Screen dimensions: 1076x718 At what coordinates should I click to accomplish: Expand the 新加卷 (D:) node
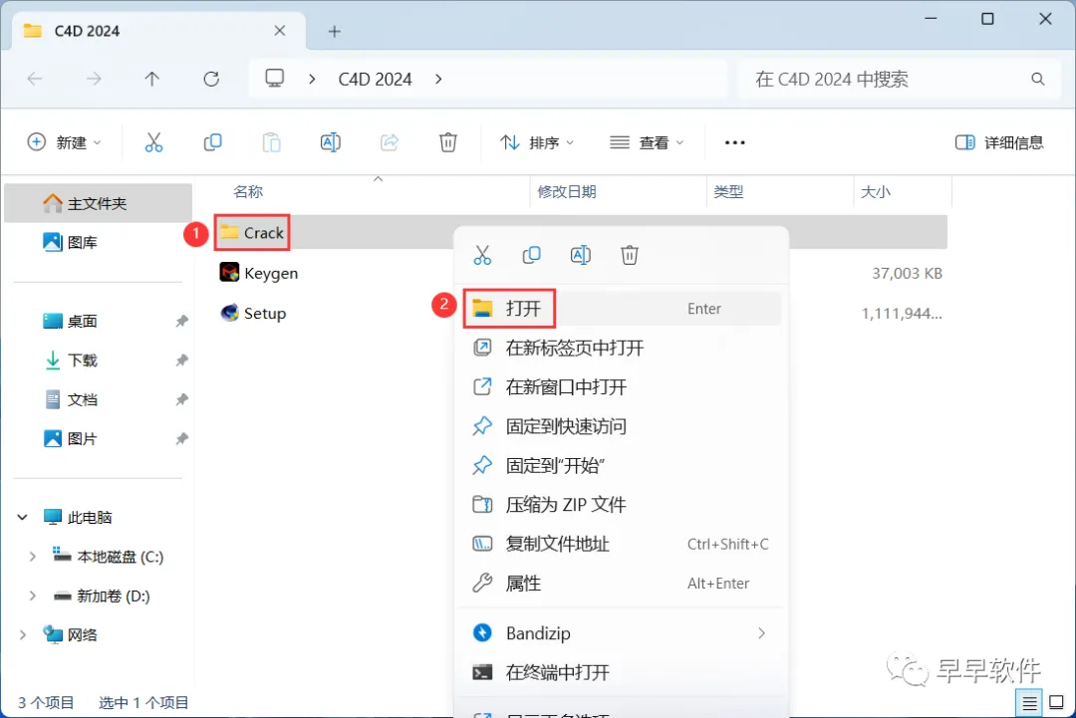click(x=32, y=596)
